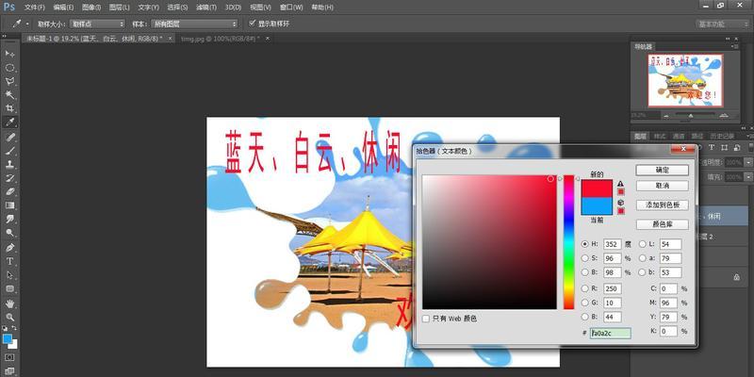Select the Horizontal Type tool

(9, 261)
